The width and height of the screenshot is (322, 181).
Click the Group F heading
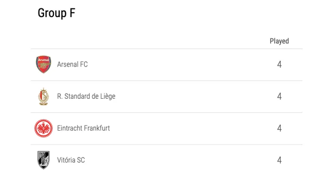click(57, 13)
